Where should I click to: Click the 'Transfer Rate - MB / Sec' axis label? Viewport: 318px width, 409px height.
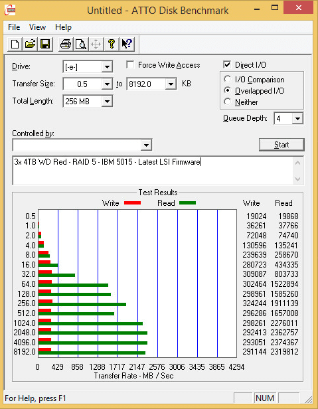tap(134, 376)
